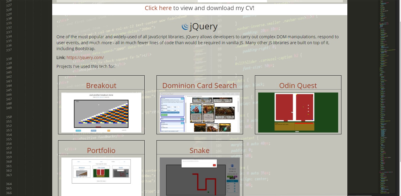Screen dimensions: 401x196
Task: Click the jQuery logo icon
Action: 186,27
